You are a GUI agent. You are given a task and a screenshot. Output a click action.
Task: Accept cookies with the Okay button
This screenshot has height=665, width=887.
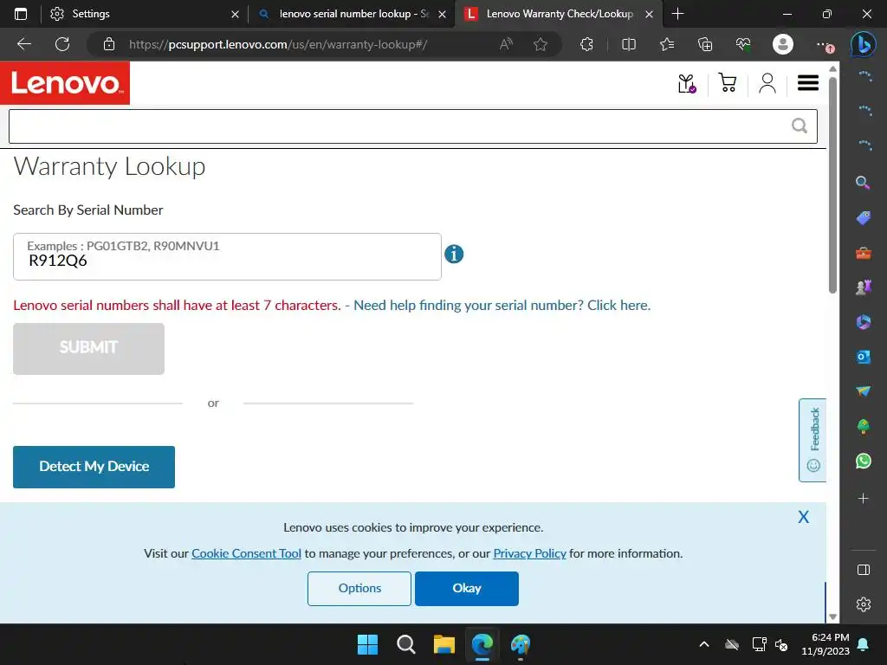(x=467, y=589)
